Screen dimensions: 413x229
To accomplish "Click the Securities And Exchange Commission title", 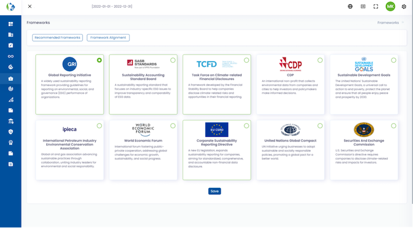I will coord(364,142).
